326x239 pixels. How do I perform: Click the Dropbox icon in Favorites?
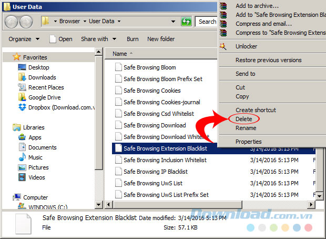pyautogui.click(x=22, y=107)
